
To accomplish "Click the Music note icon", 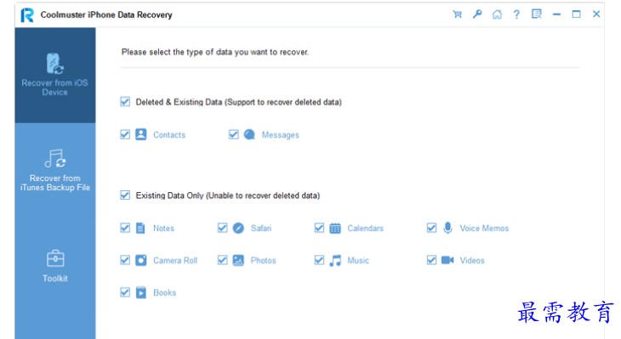I will 335,260.
